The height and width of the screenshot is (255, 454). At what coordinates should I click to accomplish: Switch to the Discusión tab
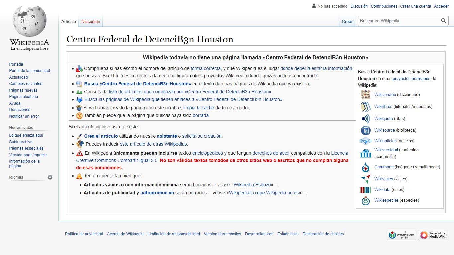(x=91, y=21)
